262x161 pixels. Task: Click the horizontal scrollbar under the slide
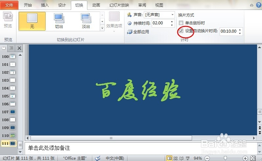(111, 138)
